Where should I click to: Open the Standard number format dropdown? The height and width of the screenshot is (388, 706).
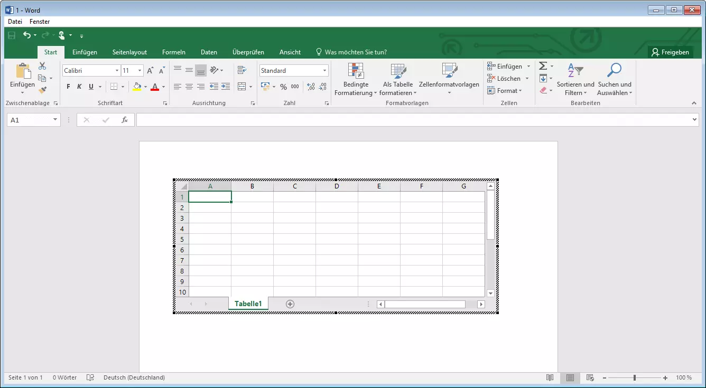324,71
